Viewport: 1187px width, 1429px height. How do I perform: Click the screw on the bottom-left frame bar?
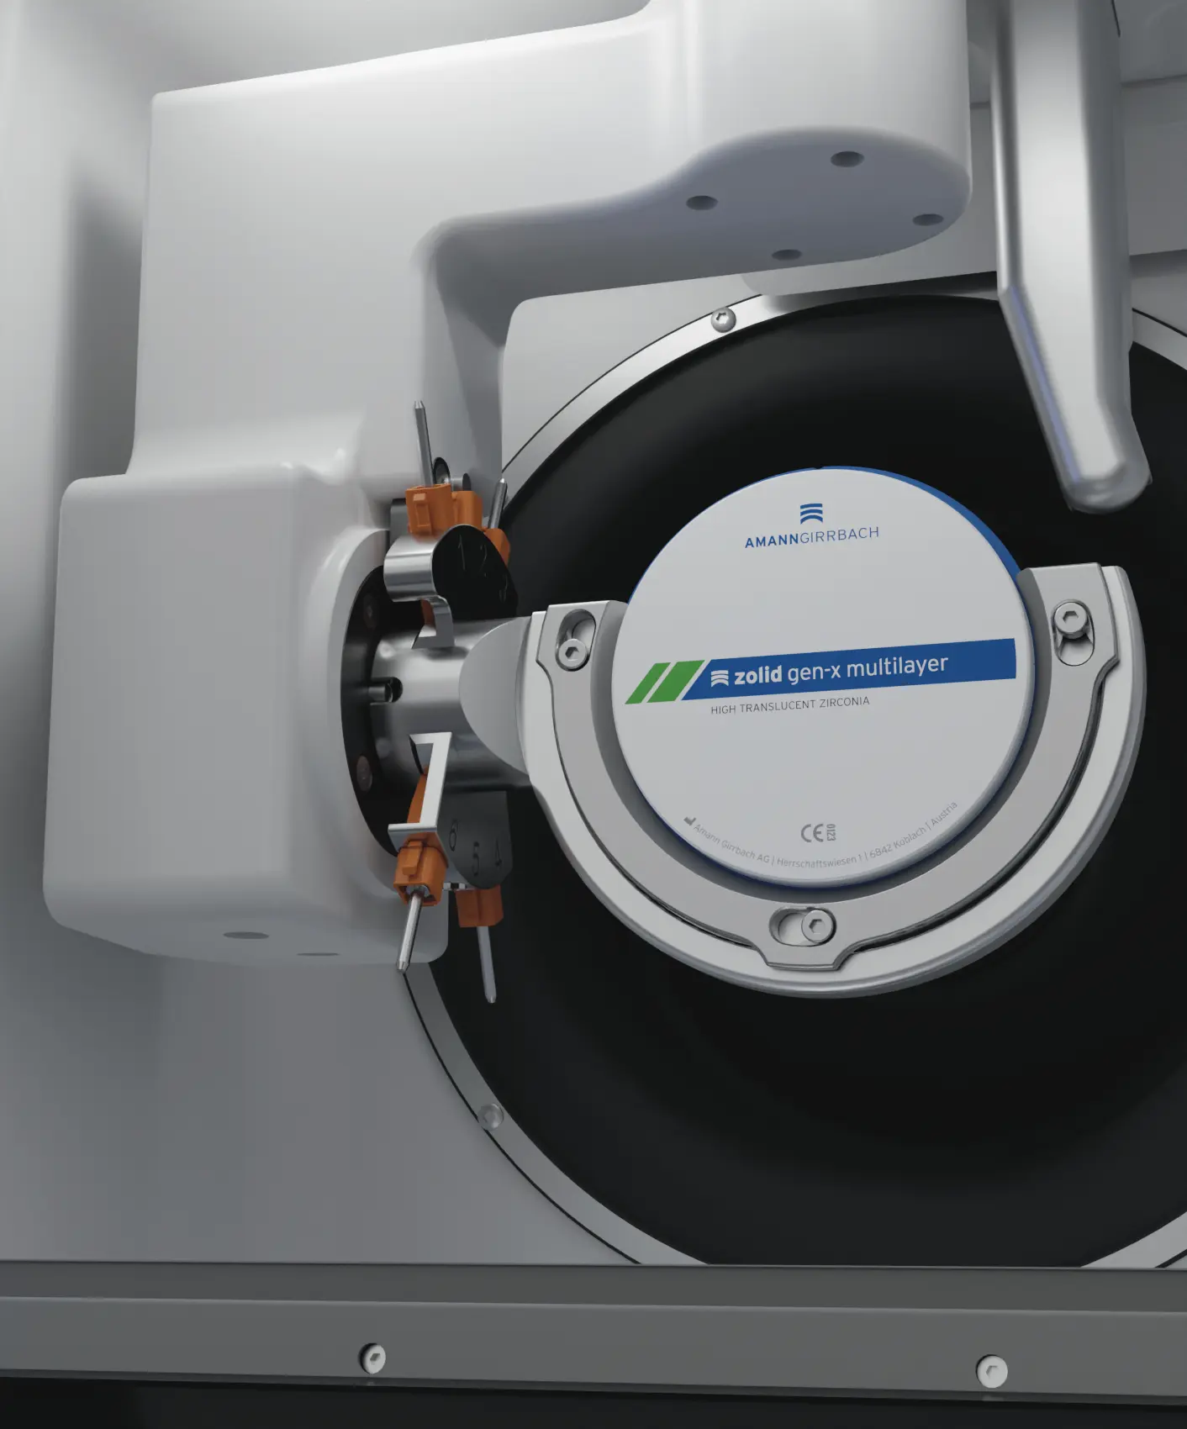point(372,1356)
